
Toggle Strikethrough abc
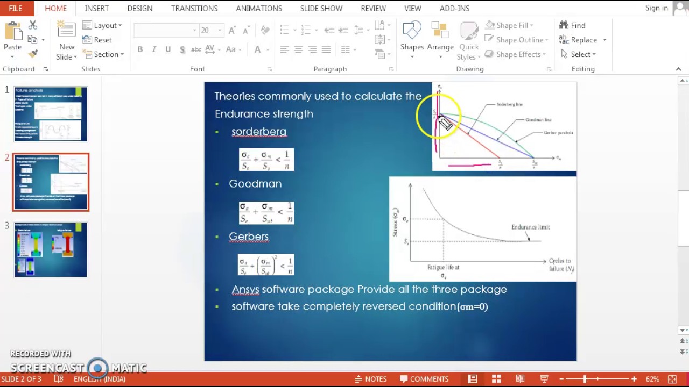pos(196,49)
